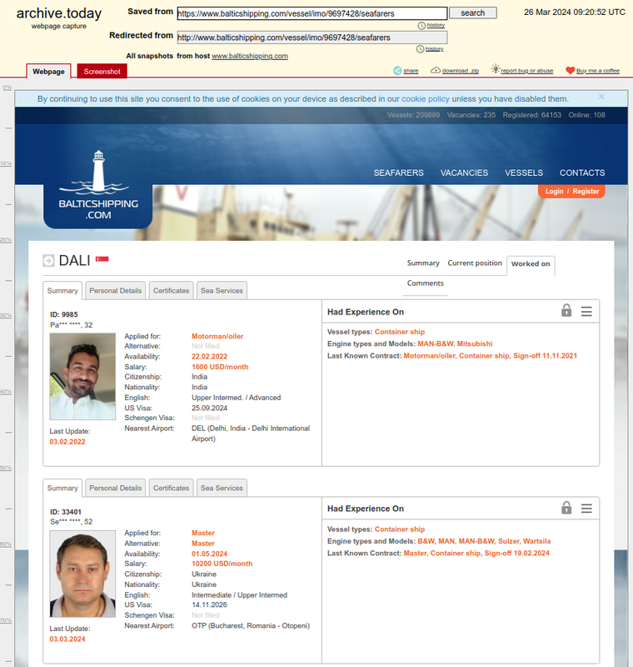
Task: Click report bug or abuse link
Action: [x=526, y=71]
